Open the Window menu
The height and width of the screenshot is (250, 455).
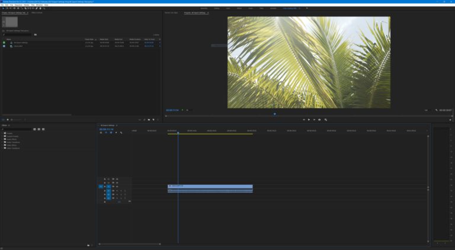tap(39, 5)
